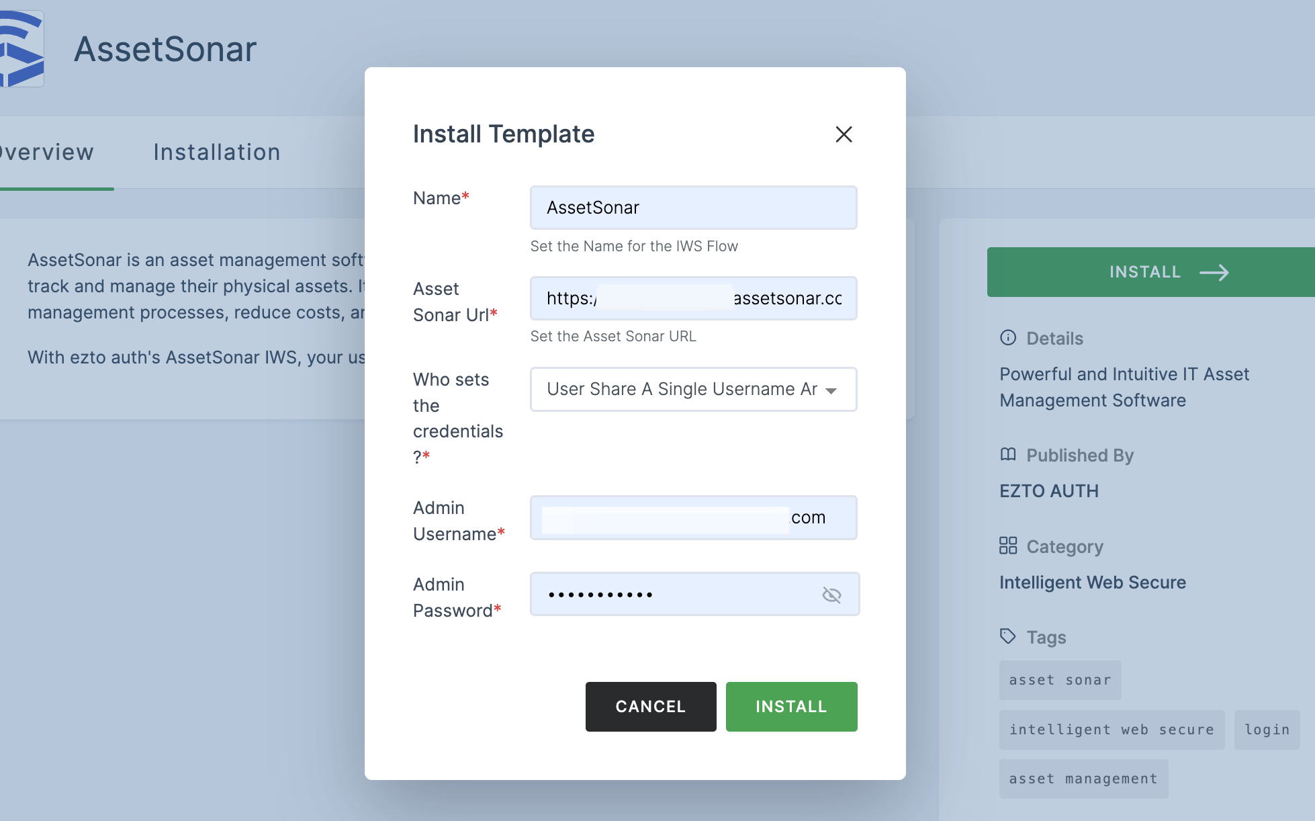Click the Admin Password field
Viewport: 1315px width, 821px height.
coord(694,594)
